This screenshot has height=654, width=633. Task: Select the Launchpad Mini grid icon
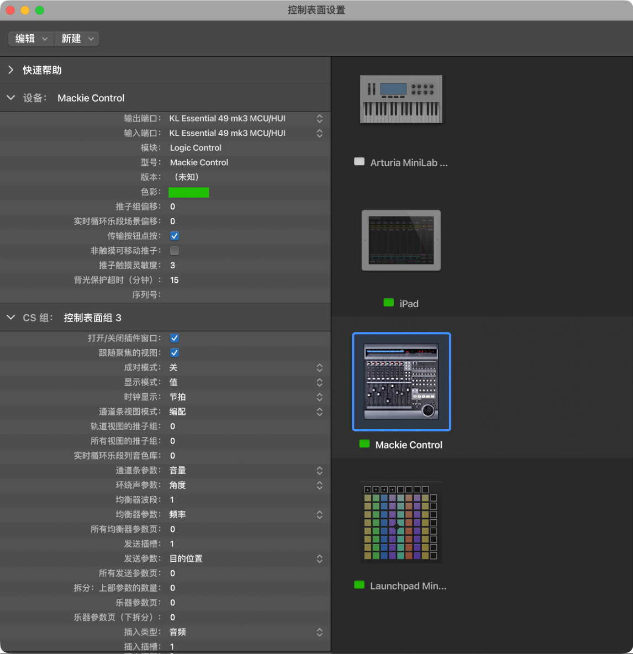pos(400,523)
